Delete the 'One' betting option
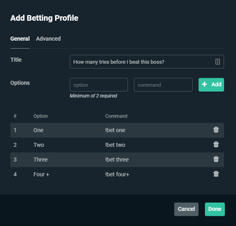 point(216,130)
